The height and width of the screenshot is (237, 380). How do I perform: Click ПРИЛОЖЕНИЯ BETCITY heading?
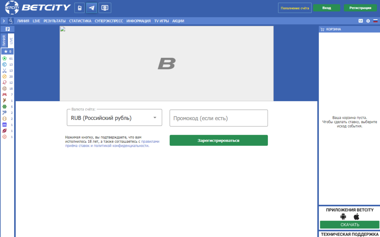click(350, 210)
